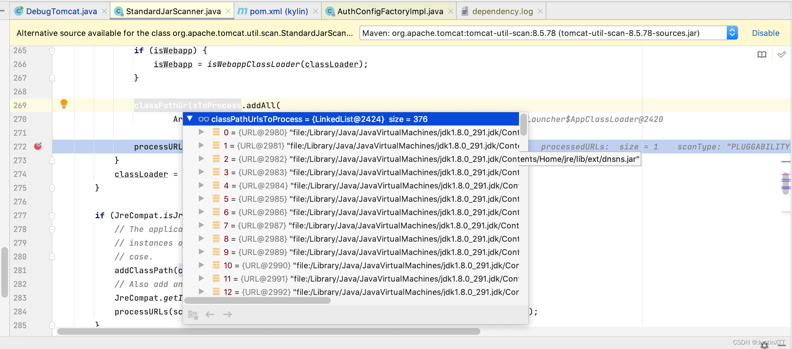792x349 pixels.
Task: Click the forward arrow in popup toolbar
Action: pos(228,314)
